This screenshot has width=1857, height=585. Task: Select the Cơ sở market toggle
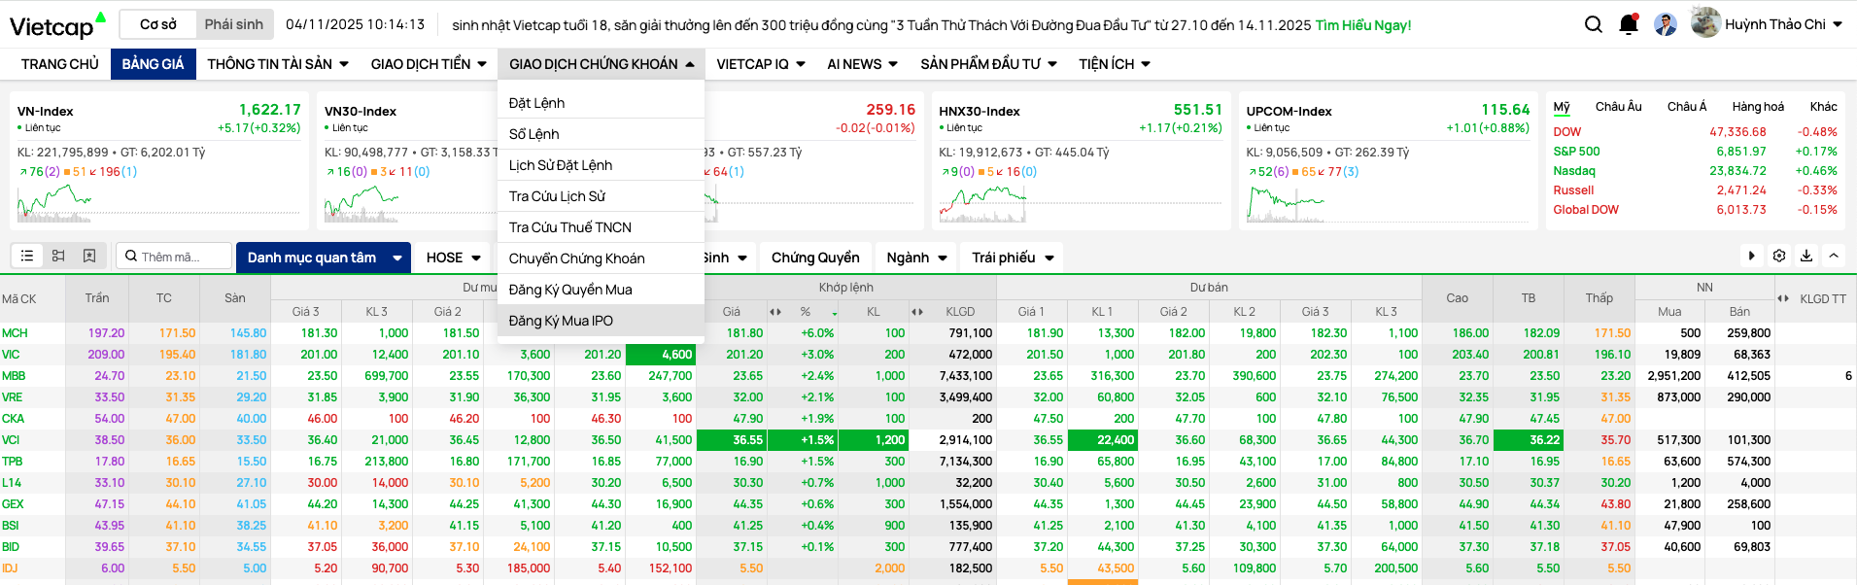click(158, 24)
